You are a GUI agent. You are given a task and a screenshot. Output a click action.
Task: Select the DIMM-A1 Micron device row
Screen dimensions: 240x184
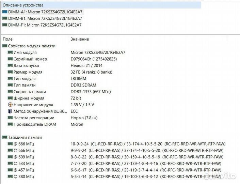(45, 12)
